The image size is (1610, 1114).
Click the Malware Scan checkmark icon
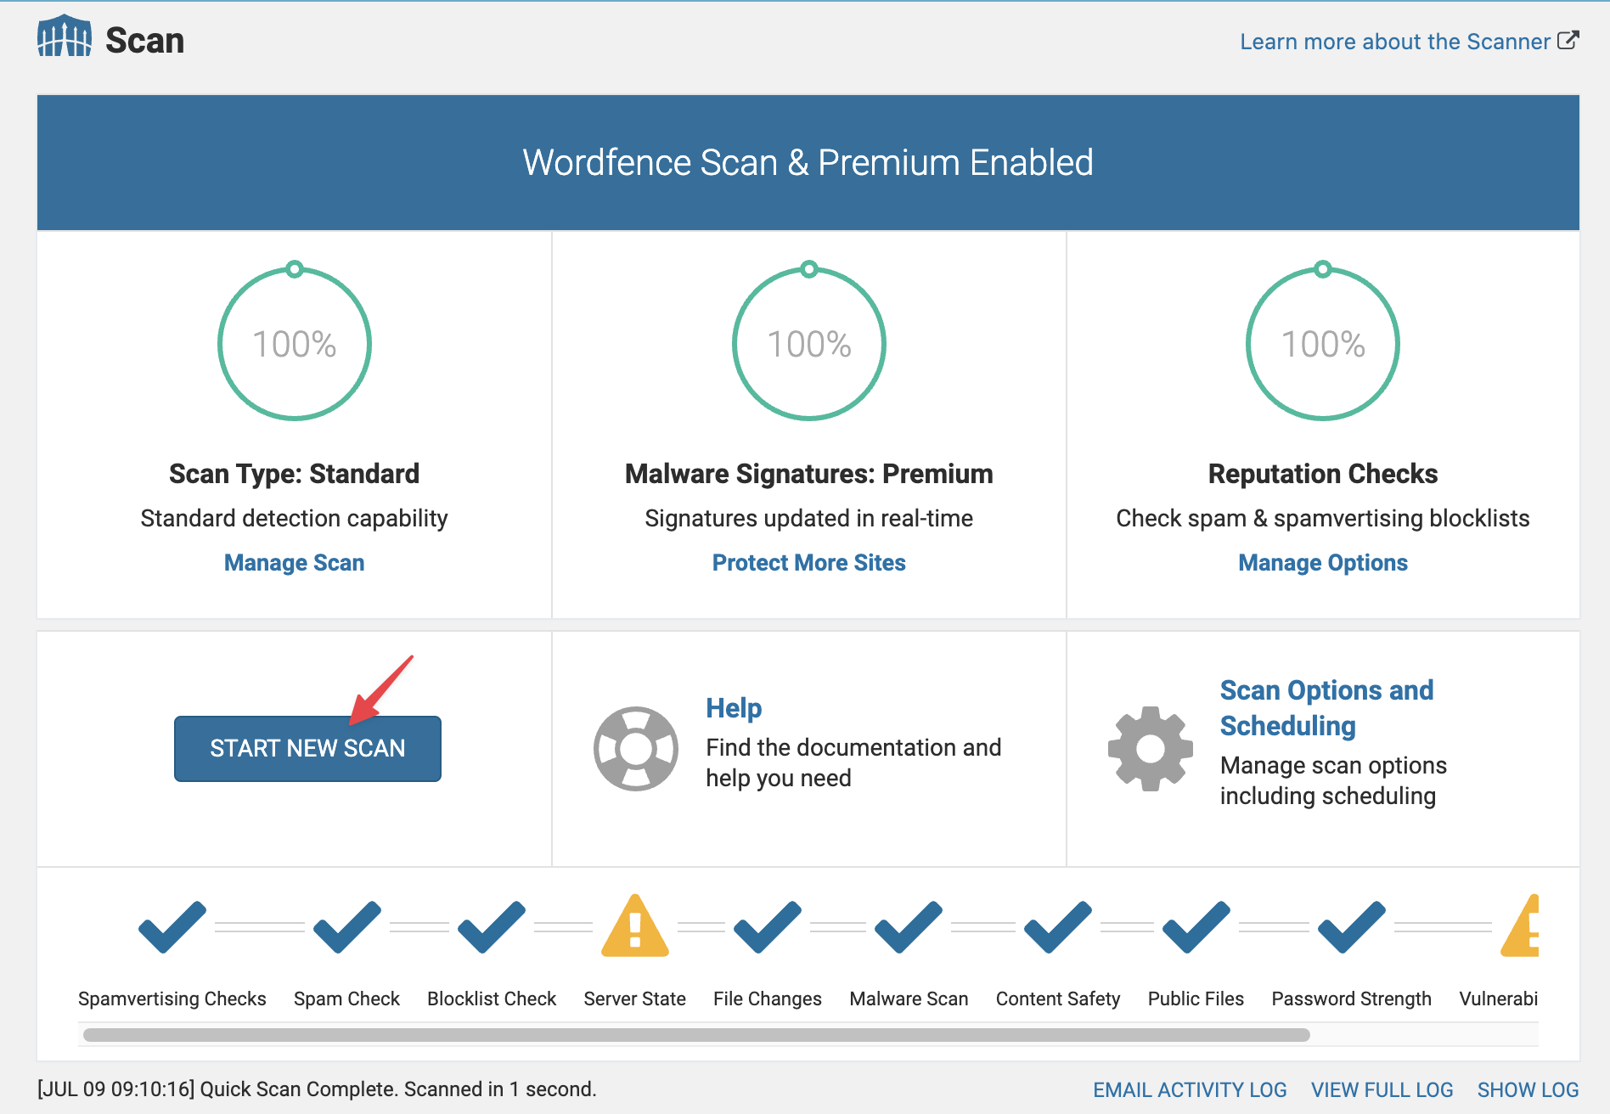(x=909, y=926)
